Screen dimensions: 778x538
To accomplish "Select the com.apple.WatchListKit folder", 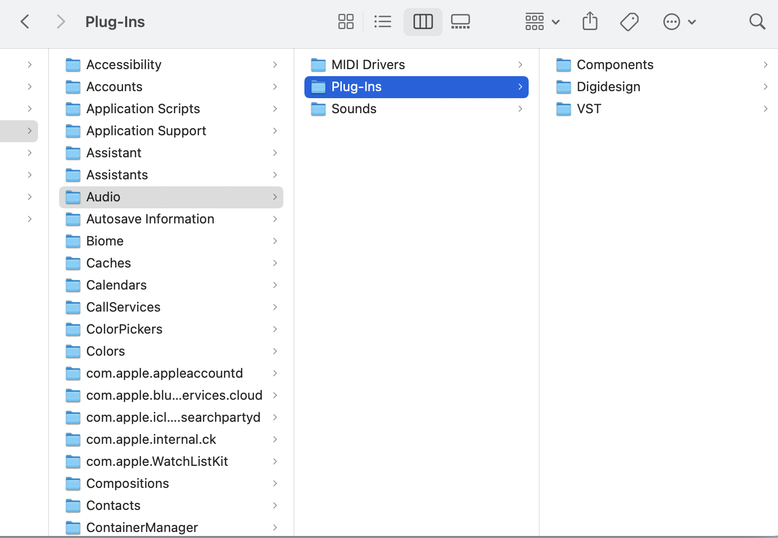I will coord(171,461).
